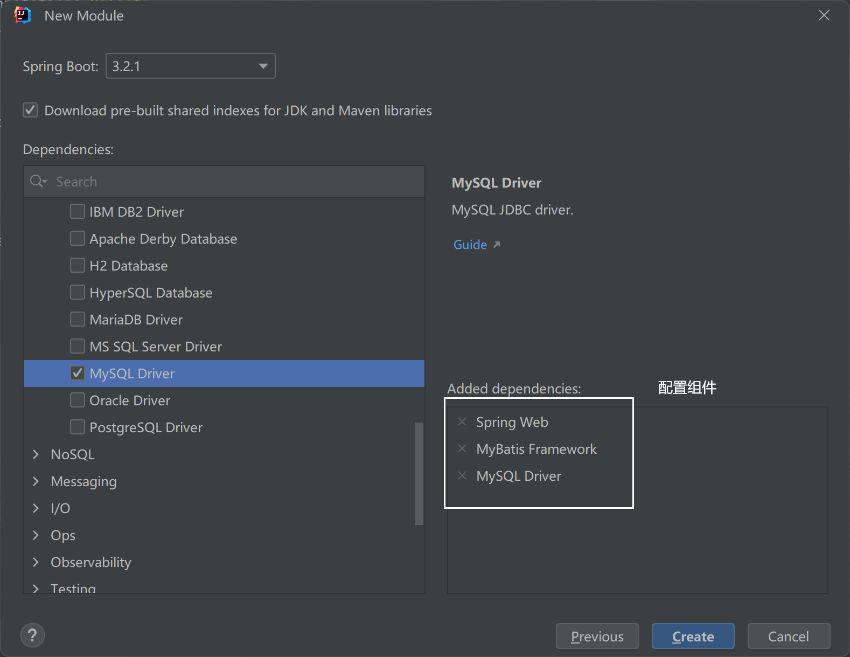Enable HyperSQL Database checkbox
This screenshot has height=657, width=850.
(78, 292)
